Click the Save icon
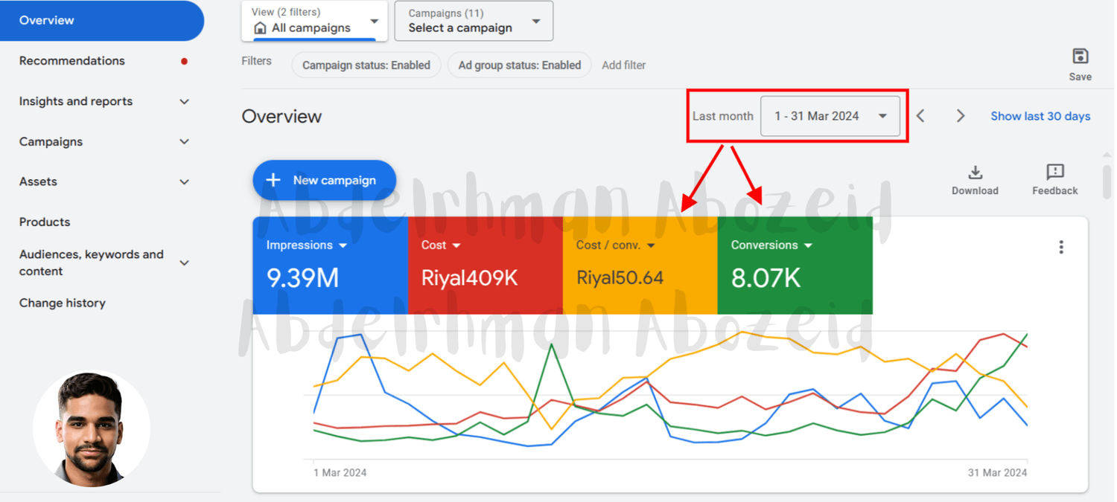The image size is (1117, 502). coord(1080,57)
